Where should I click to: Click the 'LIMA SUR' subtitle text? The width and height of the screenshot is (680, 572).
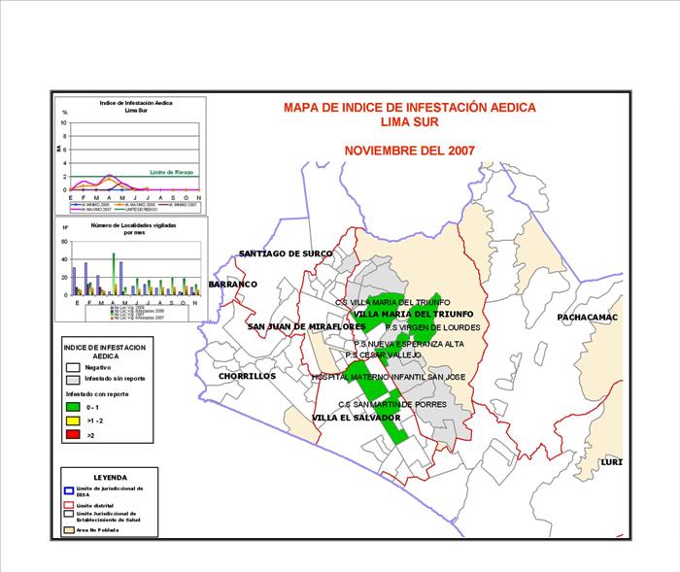pos(410,122)
